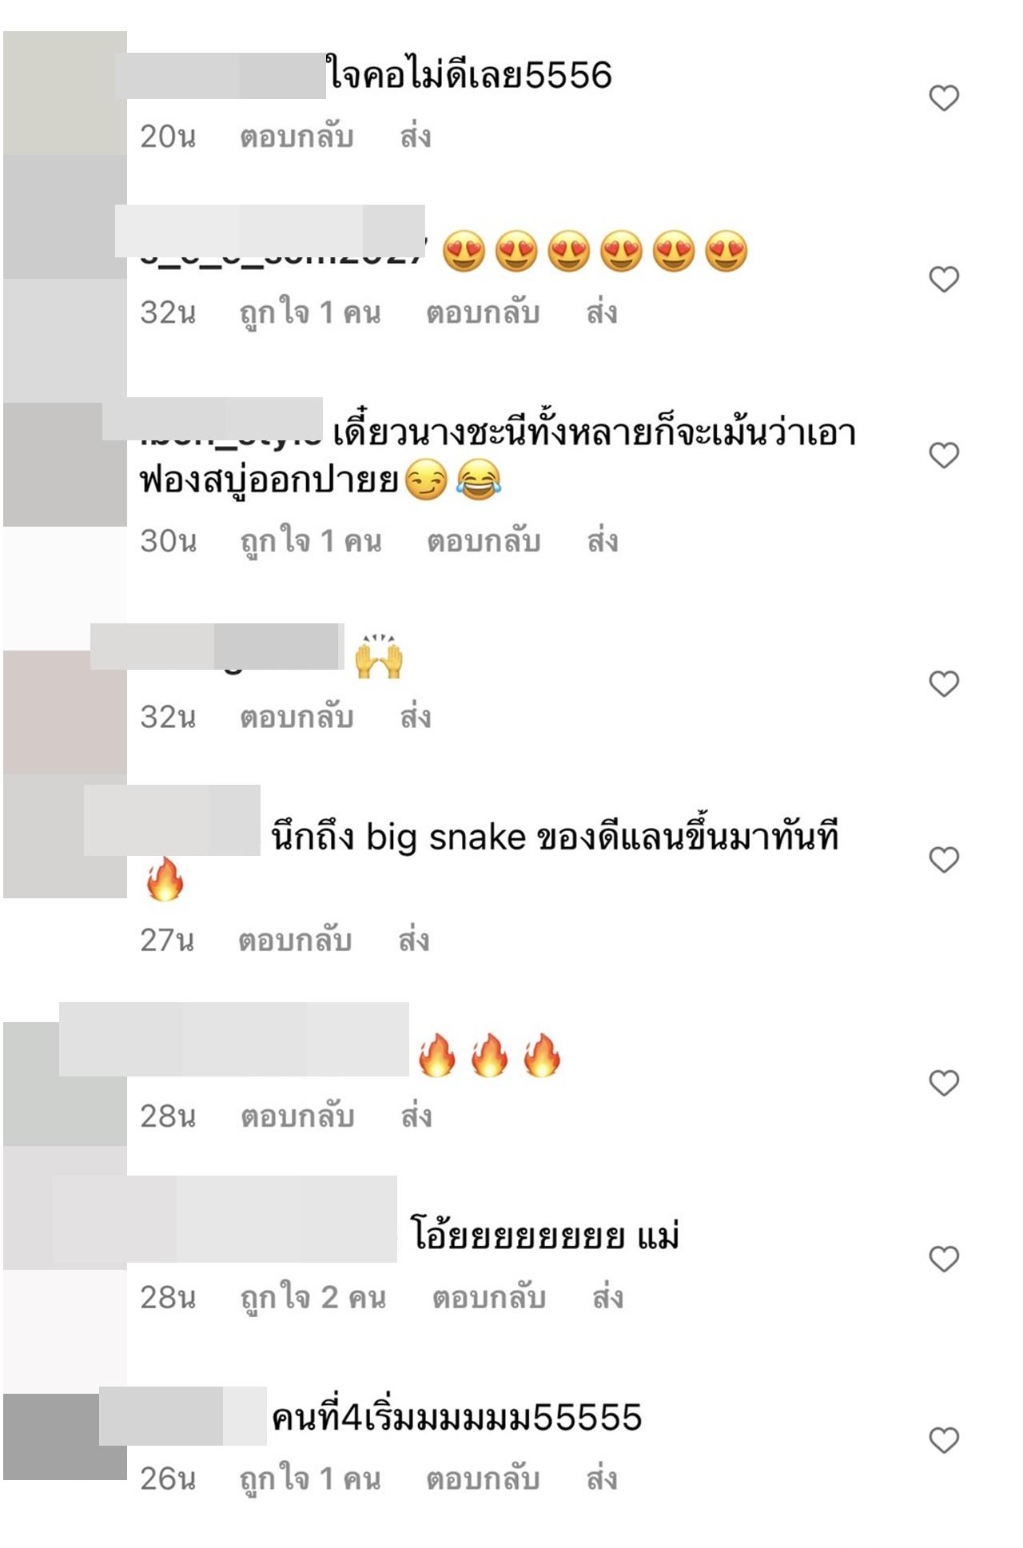Open profile picture of the top commenter

point(65,93)
